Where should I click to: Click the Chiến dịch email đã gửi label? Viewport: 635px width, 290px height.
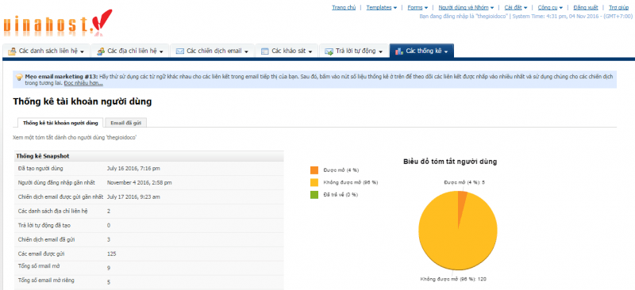click(47, 239)
